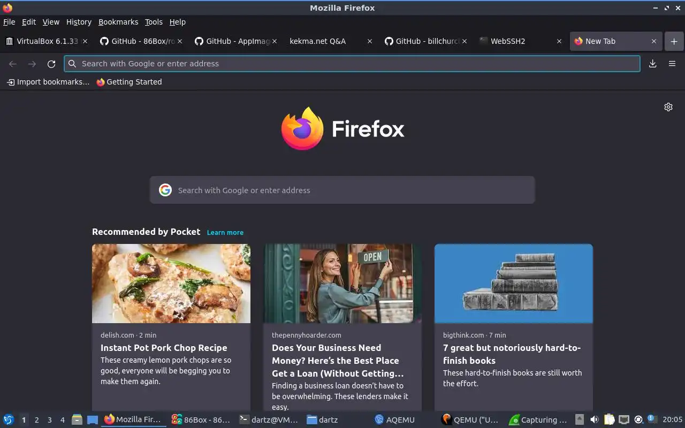The width and height of the screenshot is (685, 428).
Task: Click the woman with OPEN sign thumbnail
Action: [342, 284]
